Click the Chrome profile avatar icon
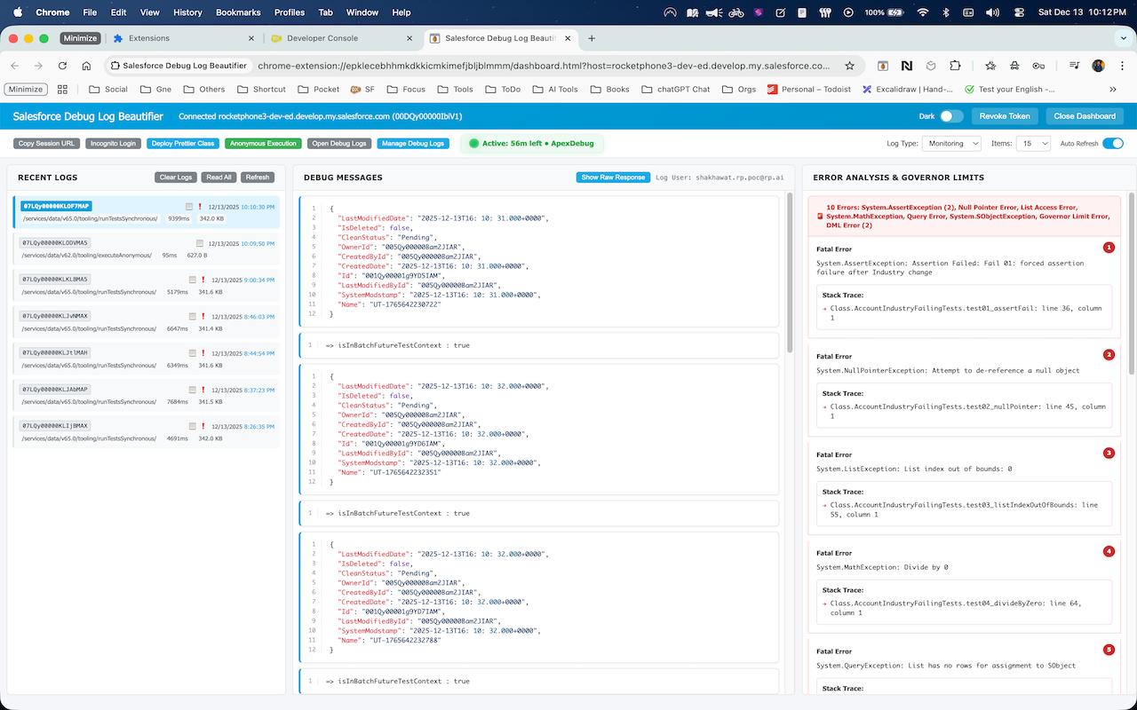1137x710 pixels. (1098, 66)
